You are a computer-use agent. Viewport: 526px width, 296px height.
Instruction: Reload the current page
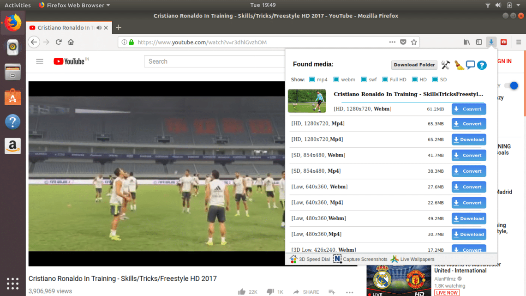[x=59, y=42]
